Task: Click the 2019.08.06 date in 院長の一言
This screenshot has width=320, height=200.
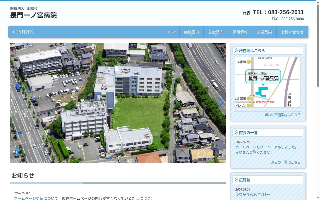Action: 243,142
